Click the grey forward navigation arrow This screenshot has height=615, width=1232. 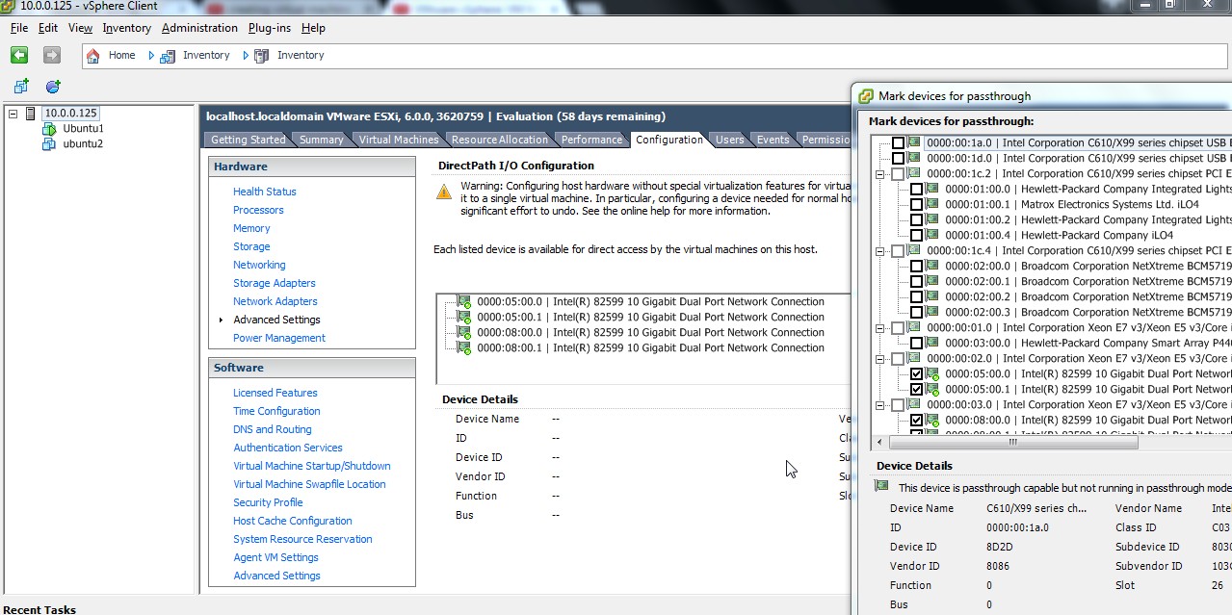(x=52, y=55)
